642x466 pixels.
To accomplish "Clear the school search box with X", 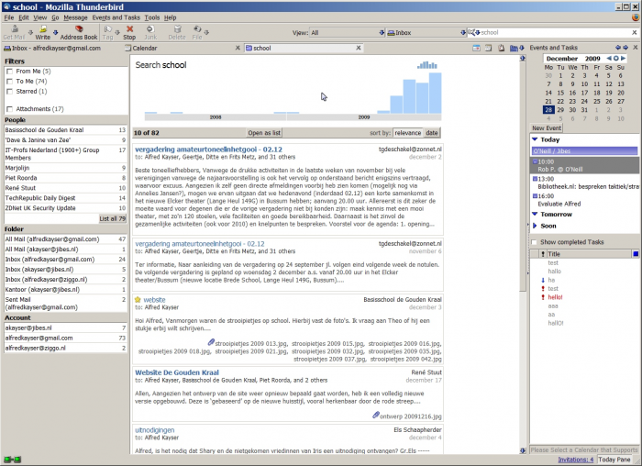I will 635,32.
